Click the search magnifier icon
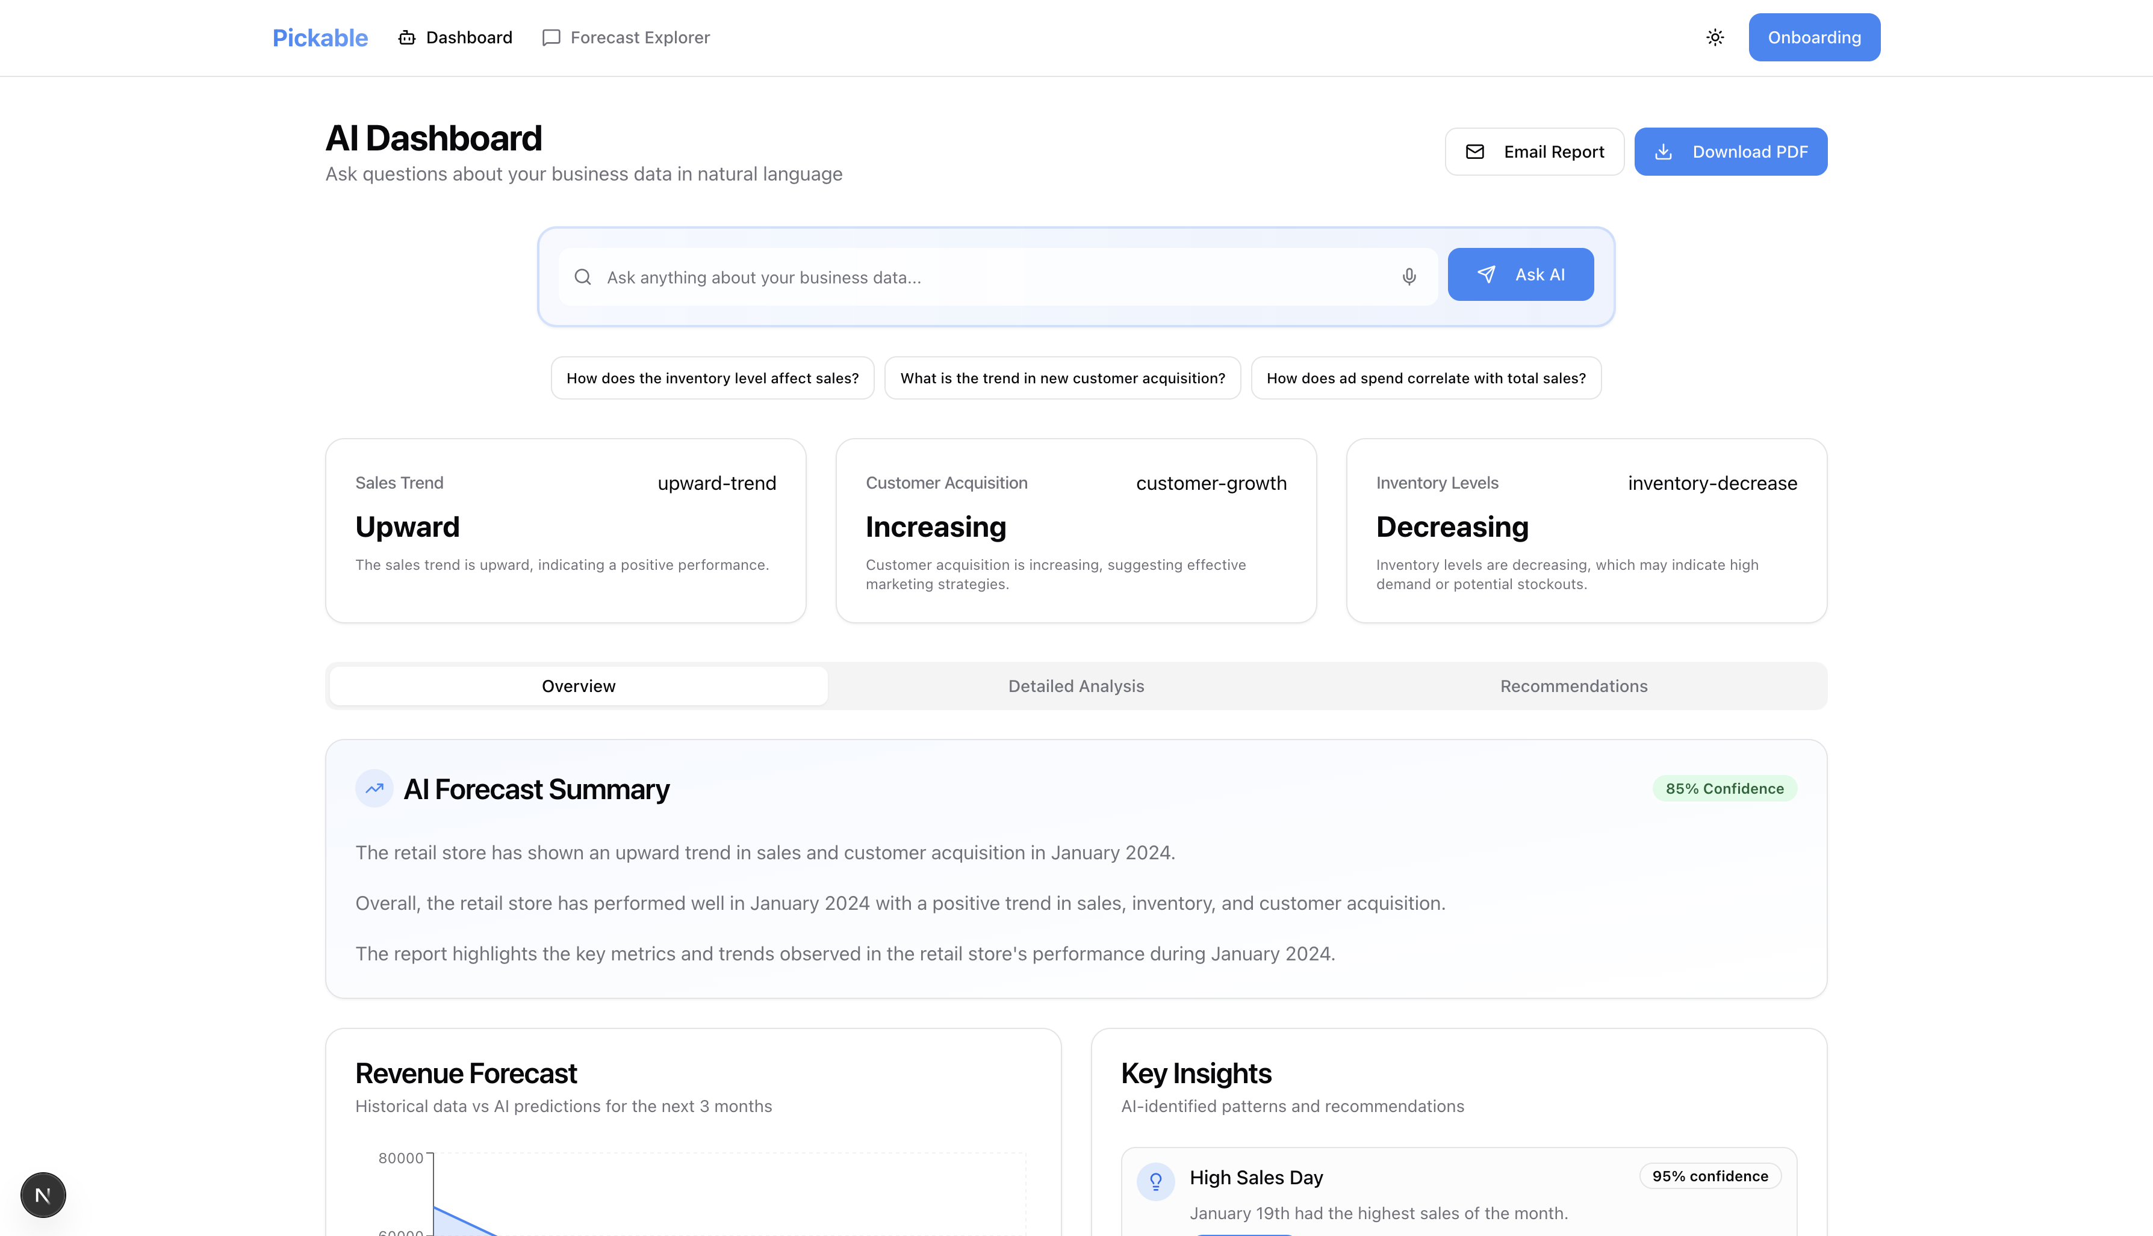The width and height of the screenshot is (2153, 1236). [583, 277]
